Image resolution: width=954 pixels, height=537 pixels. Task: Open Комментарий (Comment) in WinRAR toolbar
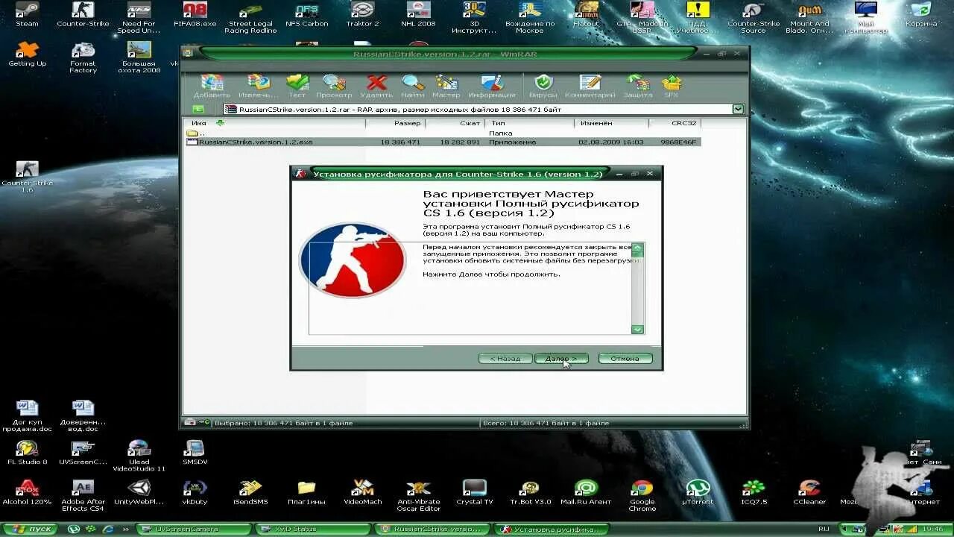(590, 86)
